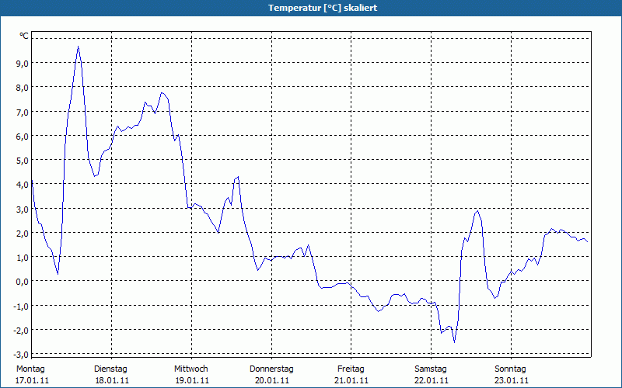
Task: Click the 1,0 y-axis label
Action: click(x=23, y=258)
